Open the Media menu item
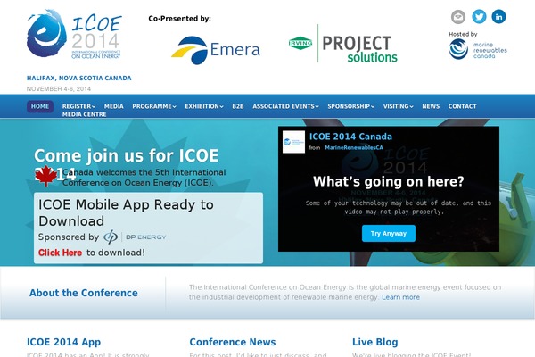Screen dimensions: 535x357 pos(113,106)
